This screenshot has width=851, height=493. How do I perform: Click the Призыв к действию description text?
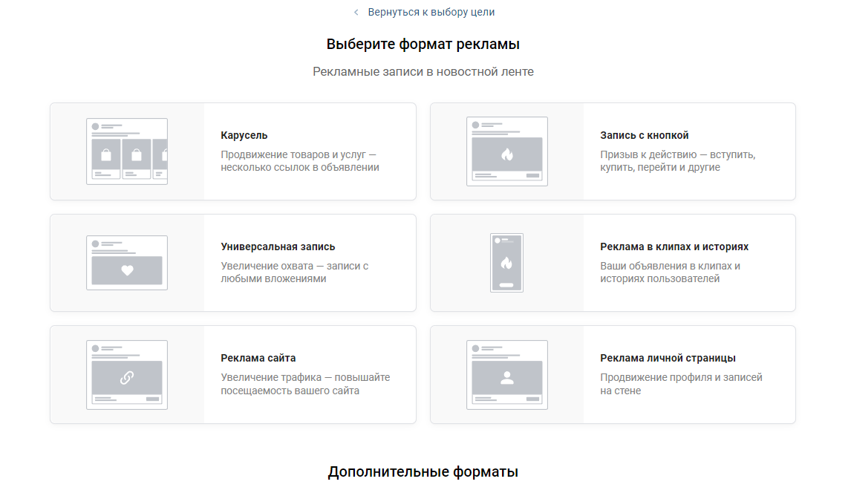click(x=677, y=161)
